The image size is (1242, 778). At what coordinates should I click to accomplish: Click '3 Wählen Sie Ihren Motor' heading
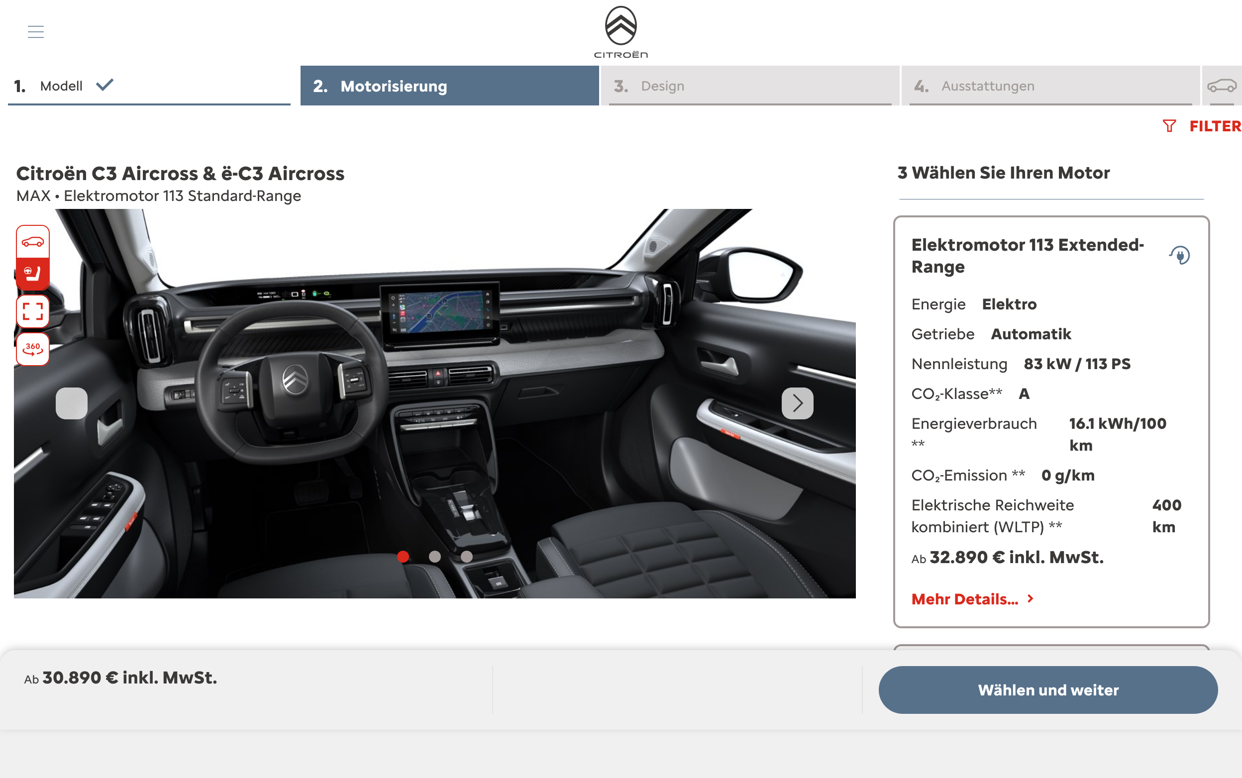pyautogui.click(x=1004, y=173)
